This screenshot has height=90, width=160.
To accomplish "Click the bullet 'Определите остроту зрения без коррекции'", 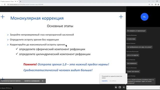I will tap(34, 39).
